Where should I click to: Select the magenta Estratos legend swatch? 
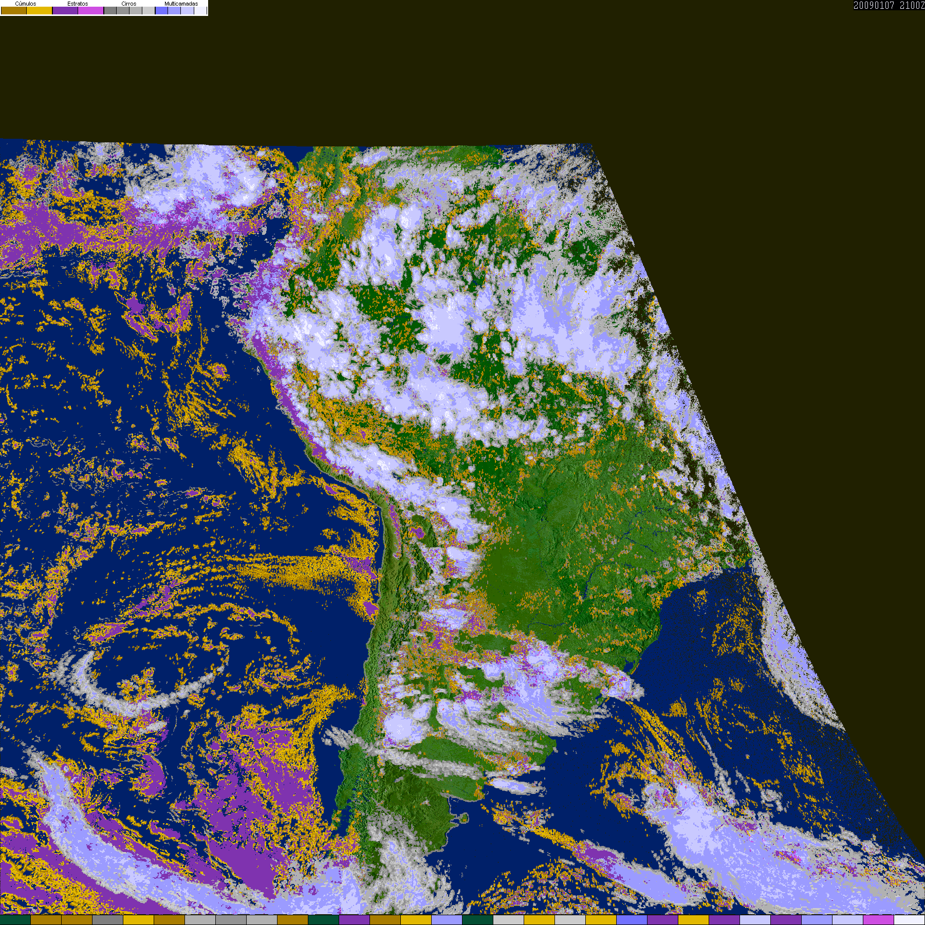click(91, 11)
